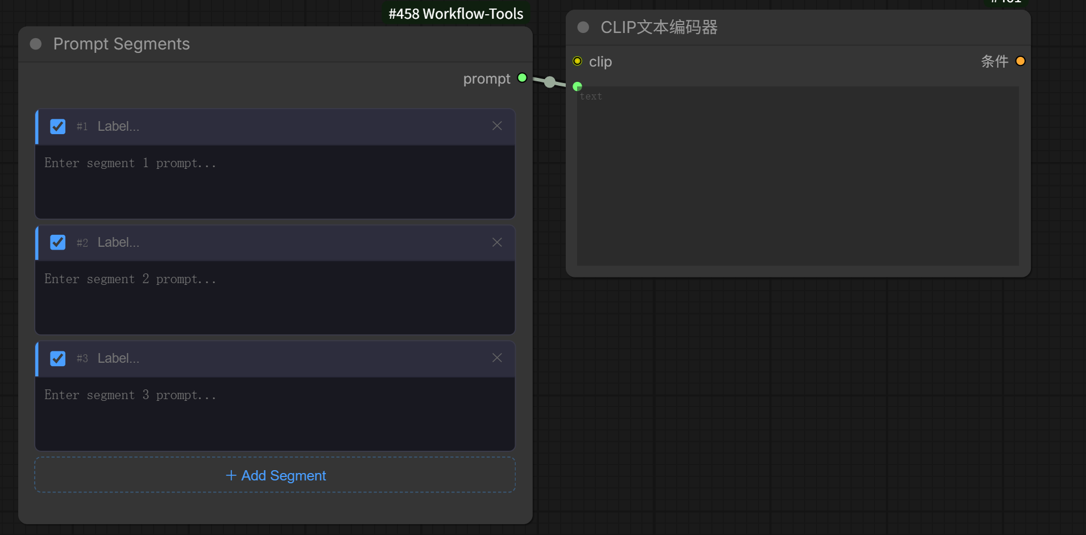Focus the segment 1 prompt text area
Image resolution: width=1086 pixels, height=535 pixels.
[275, 182]
